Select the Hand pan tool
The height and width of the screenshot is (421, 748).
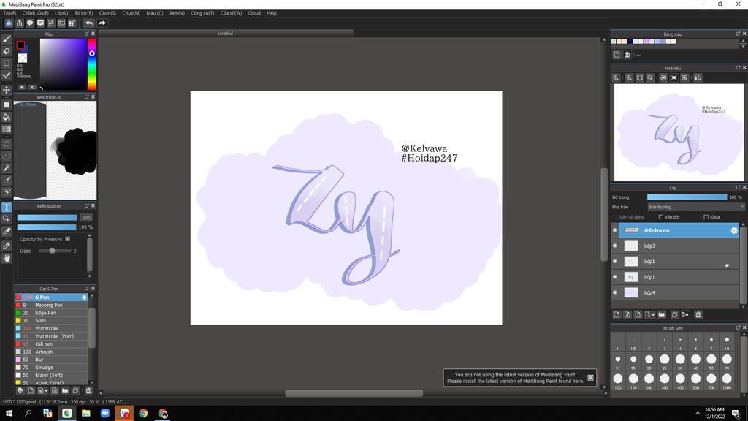click(7, 258)
